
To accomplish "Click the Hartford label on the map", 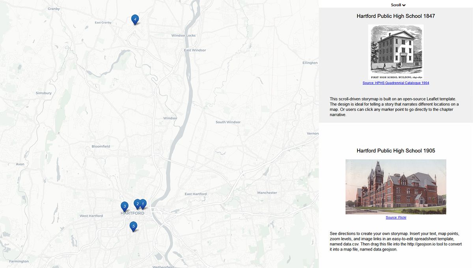I will click(133, 212).
